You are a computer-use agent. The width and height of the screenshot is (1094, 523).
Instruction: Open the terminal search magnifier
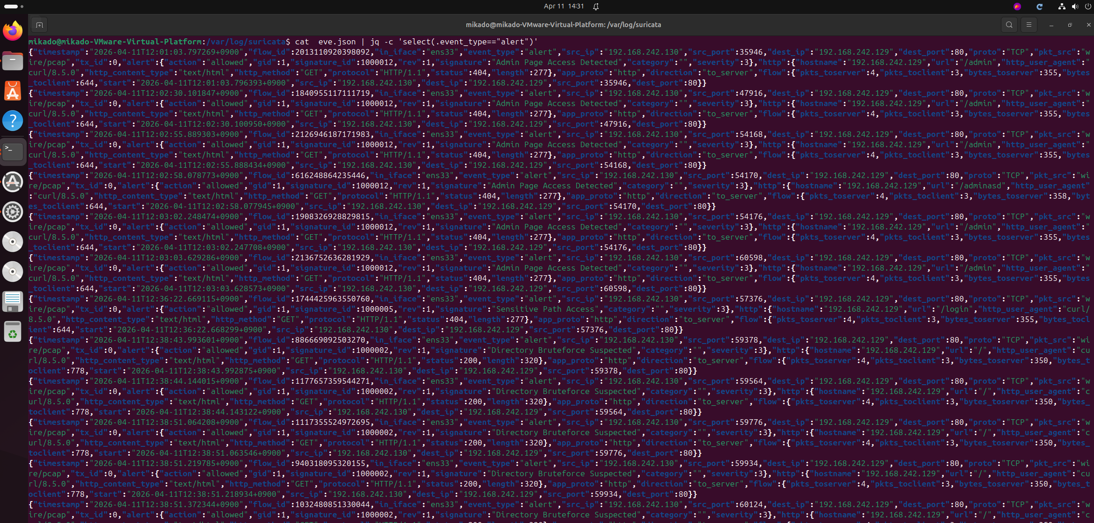[x=1009, y=25]
